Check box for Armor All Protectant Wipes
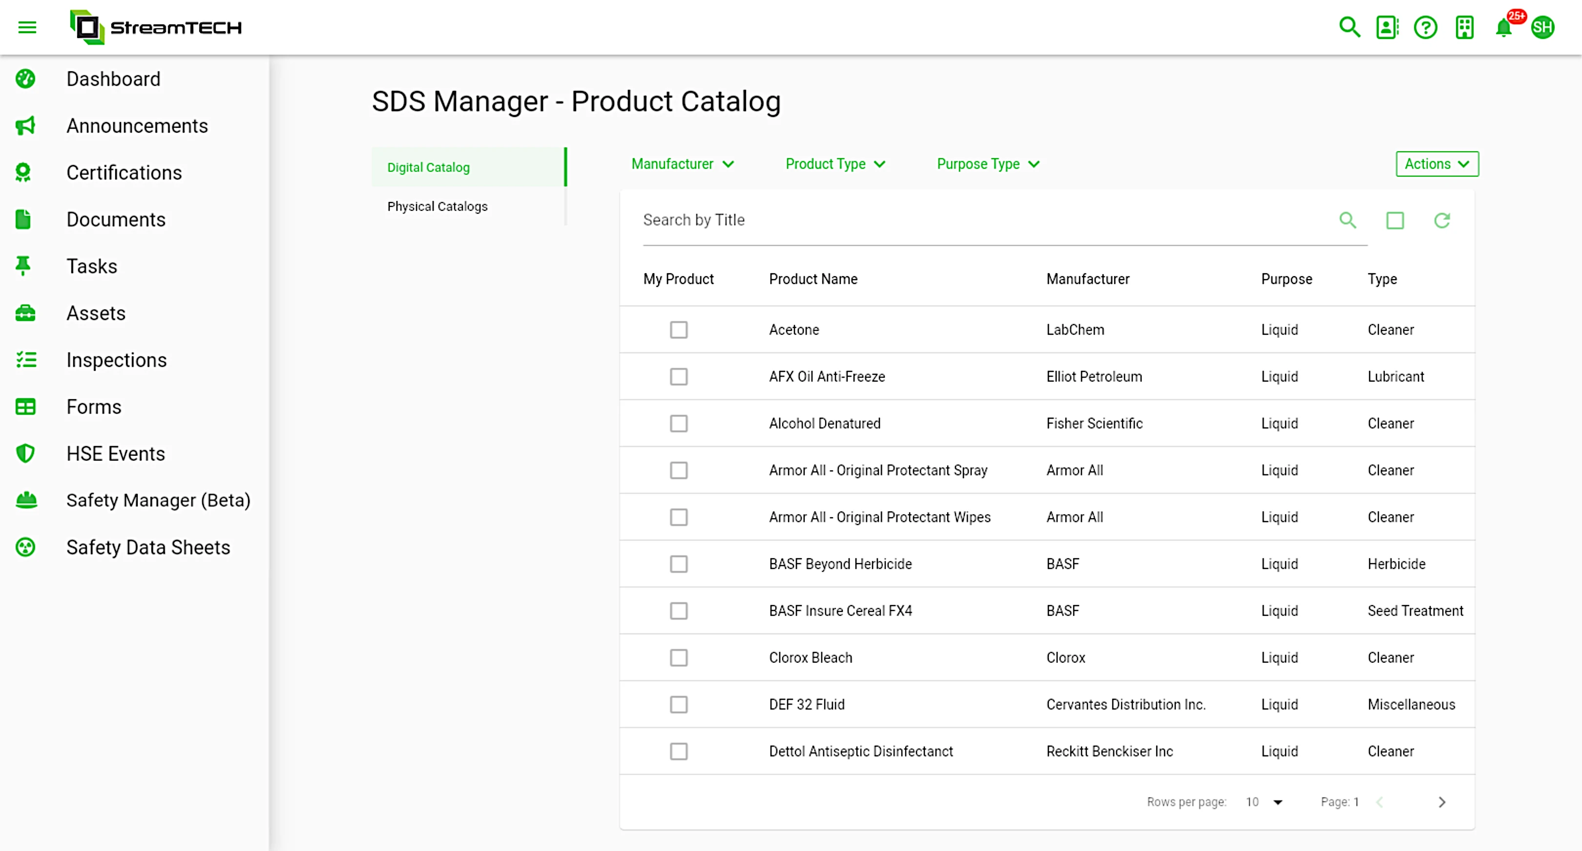The height and width of the screenshot is (851, 1582). coord(679,517)
